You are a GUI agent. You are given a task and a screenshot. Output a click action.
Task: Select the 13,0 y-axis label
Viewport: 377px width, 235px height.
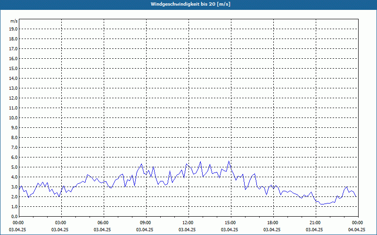click(13, 88)
